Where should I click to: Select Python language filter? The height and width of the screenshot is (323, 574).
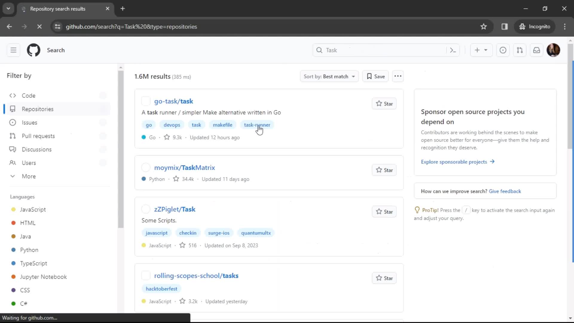tap(29, 250)
